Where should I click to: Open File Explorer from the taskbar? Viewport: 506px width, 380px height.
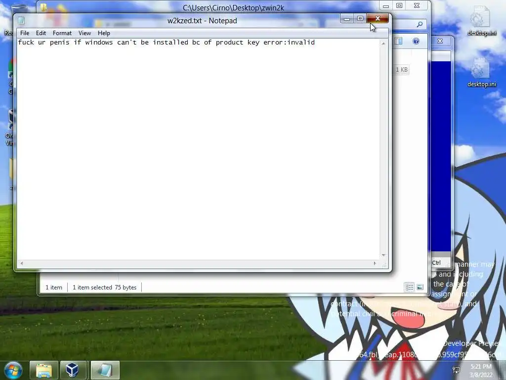pos(44,370)
